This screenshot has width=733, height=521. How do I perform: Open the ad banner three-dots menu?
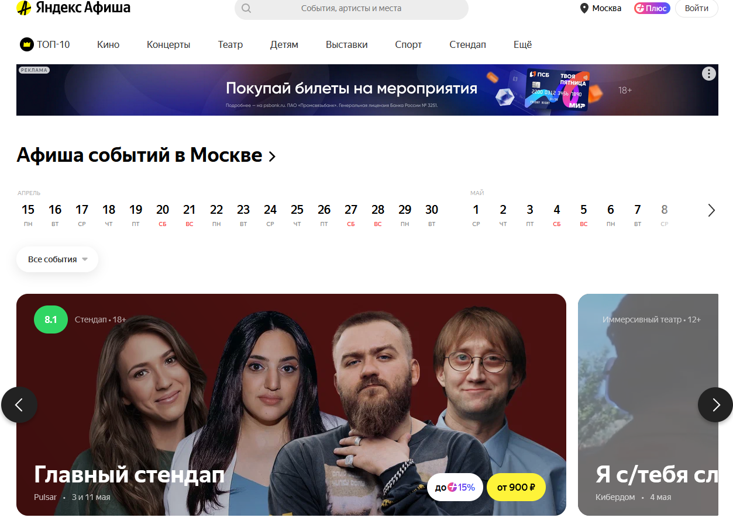[x=708, y=74]
